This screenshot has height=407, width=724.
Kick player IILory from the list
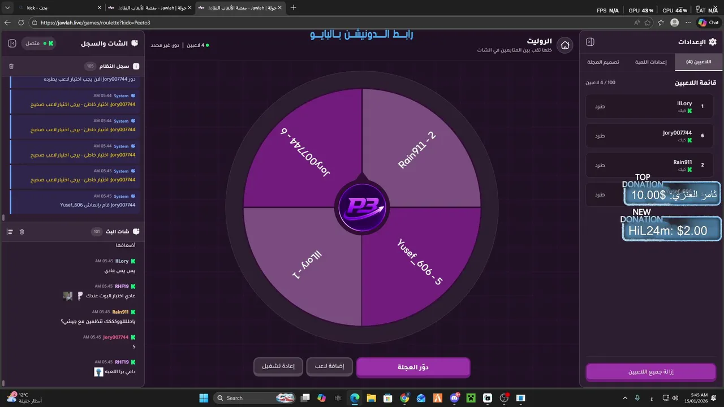(600, 106)
